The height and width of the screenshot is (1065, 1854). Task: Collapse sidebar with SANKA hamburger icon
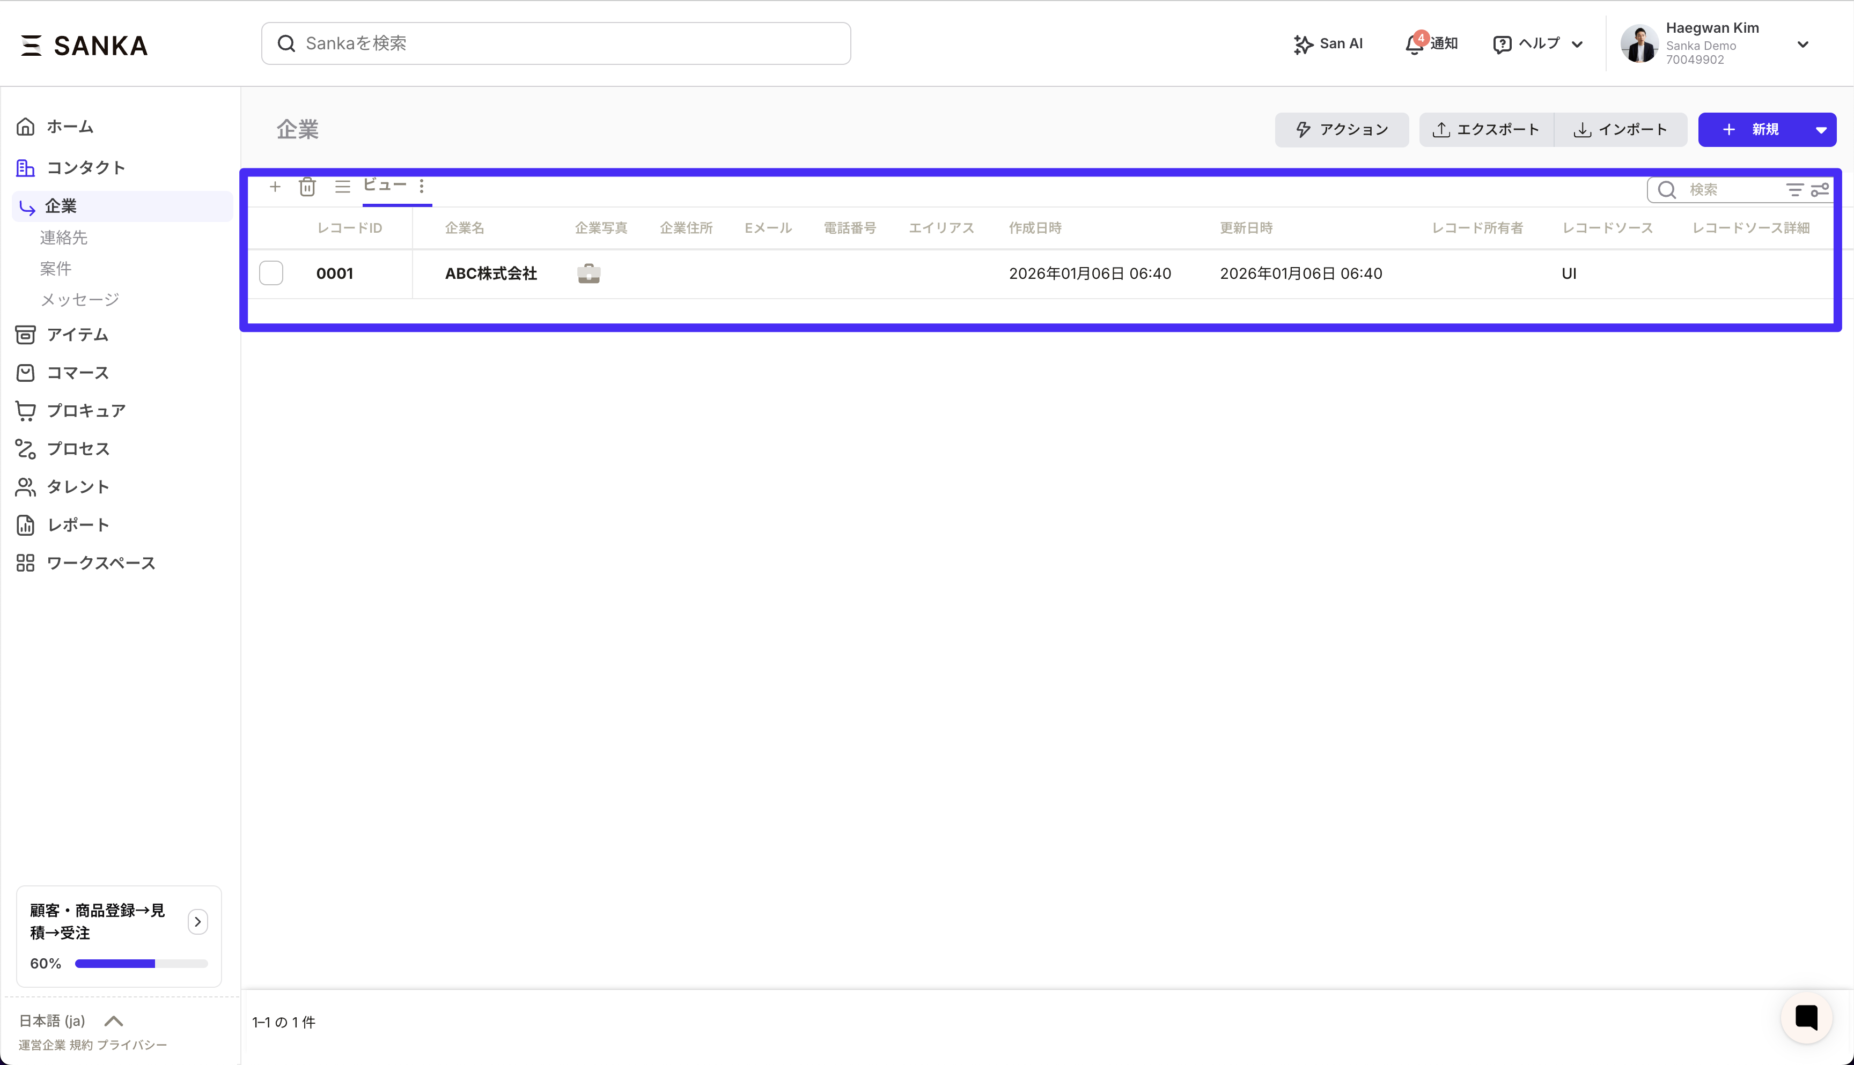tap(31, 46)
